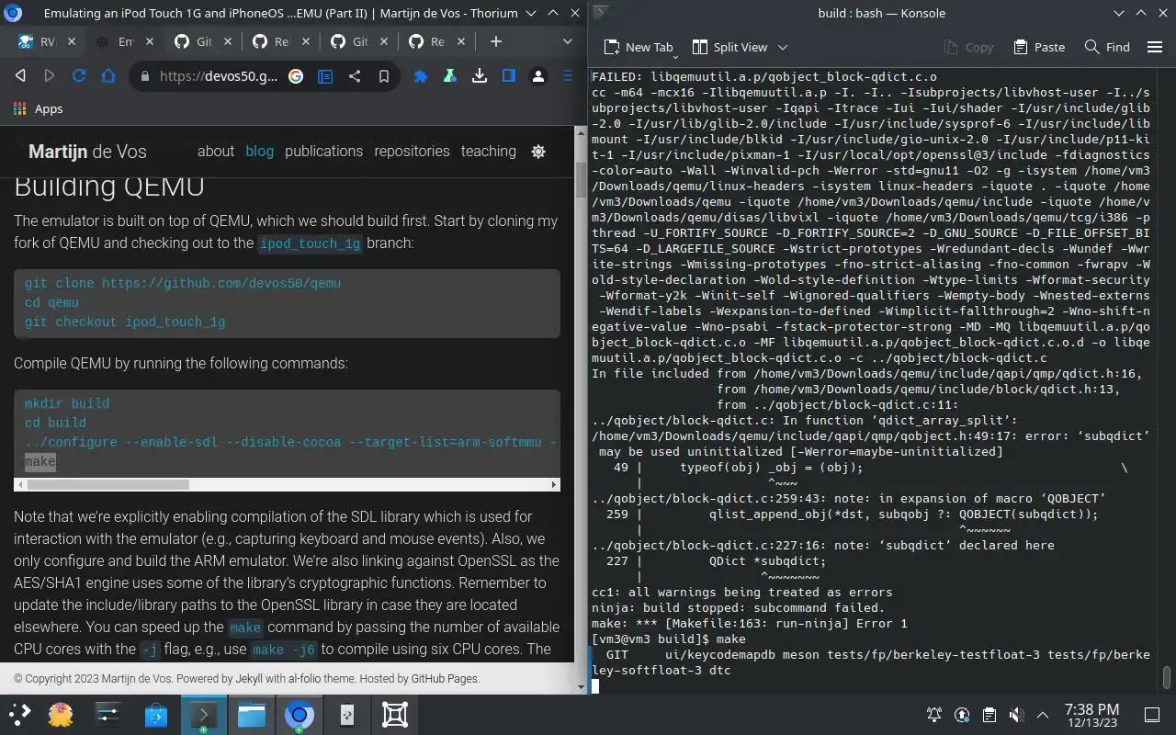The width and height of the screenshot is (1176, 735).
Task: Close the RV browser tab
Action: (x=72, y=41)
